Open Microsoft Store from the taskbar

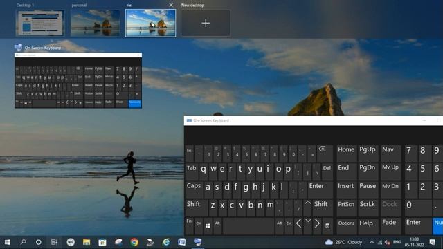(102, 242)
